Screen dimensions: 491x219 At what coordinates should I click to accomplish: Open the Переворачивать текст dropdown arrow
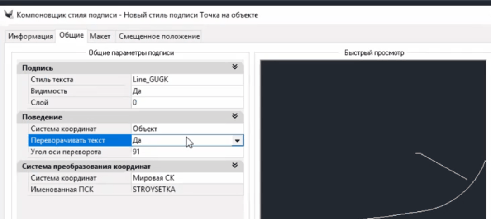pyautogui.click(x=237, y=141)
